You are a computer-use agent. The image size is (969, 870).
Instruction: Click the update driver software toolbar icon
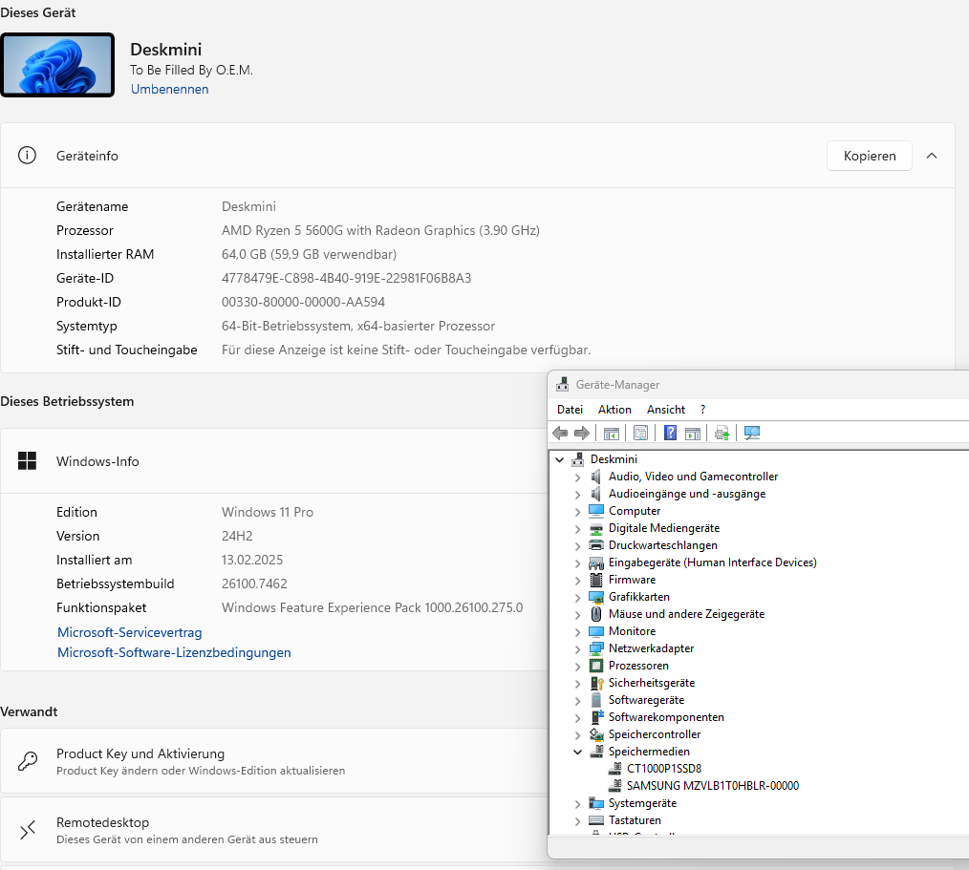(721, 434)
